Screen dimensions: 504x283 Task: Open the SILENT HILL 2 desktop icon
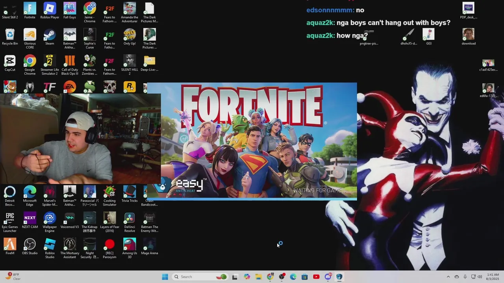130,65
